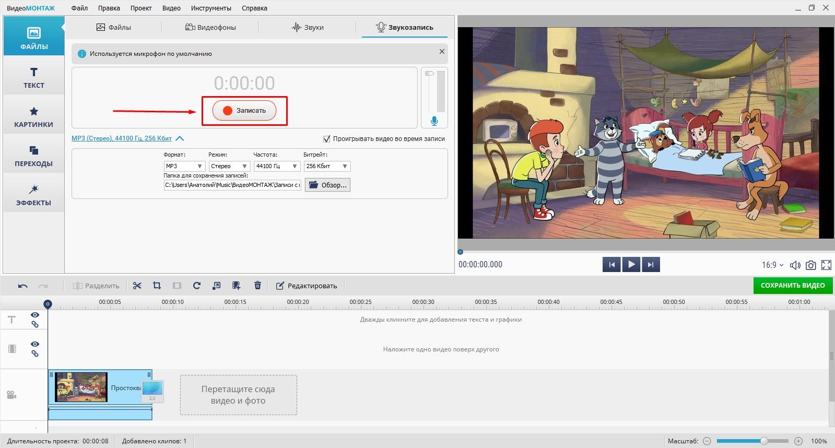Zoom out timeline with minus icon
Screen dimensions: 835x448
point(707,441)
